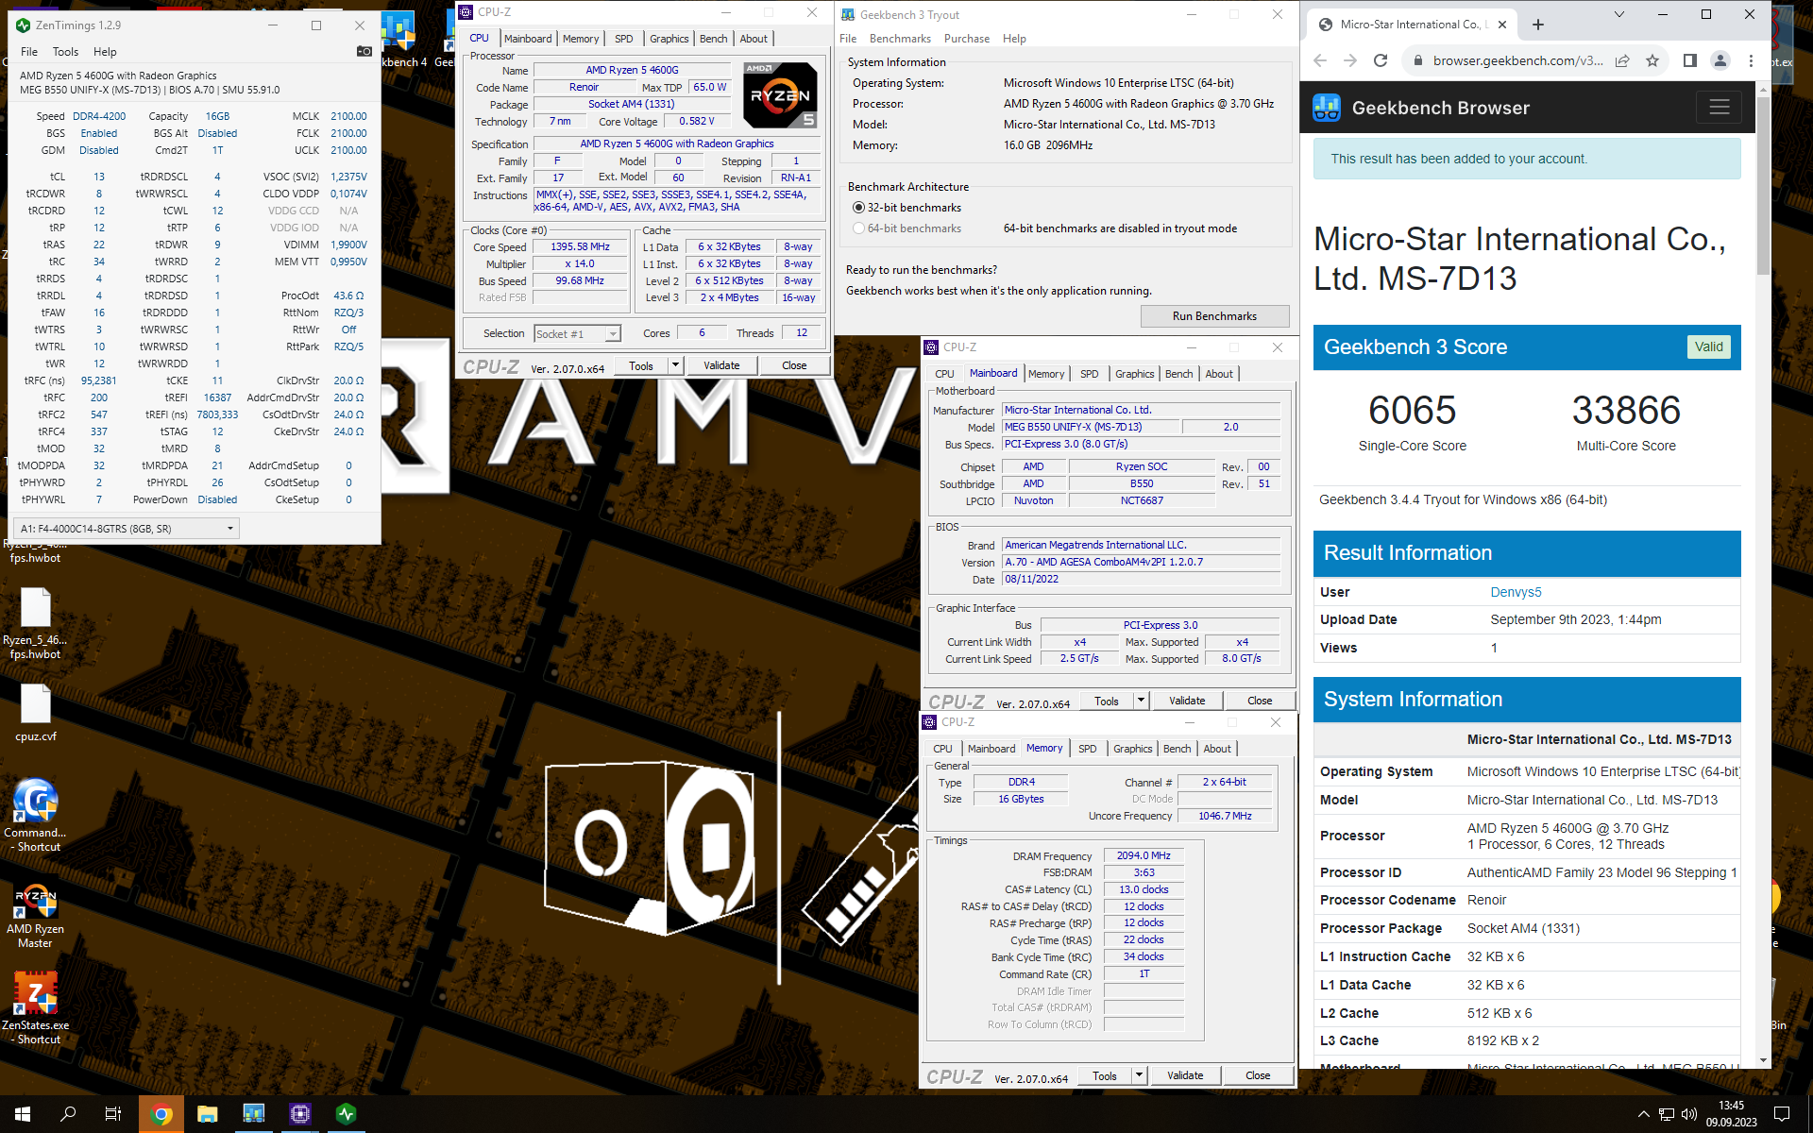
Task: Open Chrome profile avatar
Action: [1720, 60]
